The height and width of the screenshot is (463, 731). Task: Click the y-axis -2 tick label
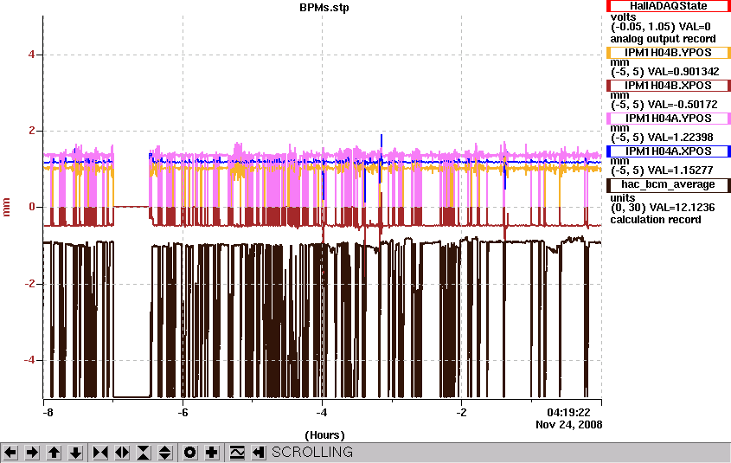(x=29, y=284)
